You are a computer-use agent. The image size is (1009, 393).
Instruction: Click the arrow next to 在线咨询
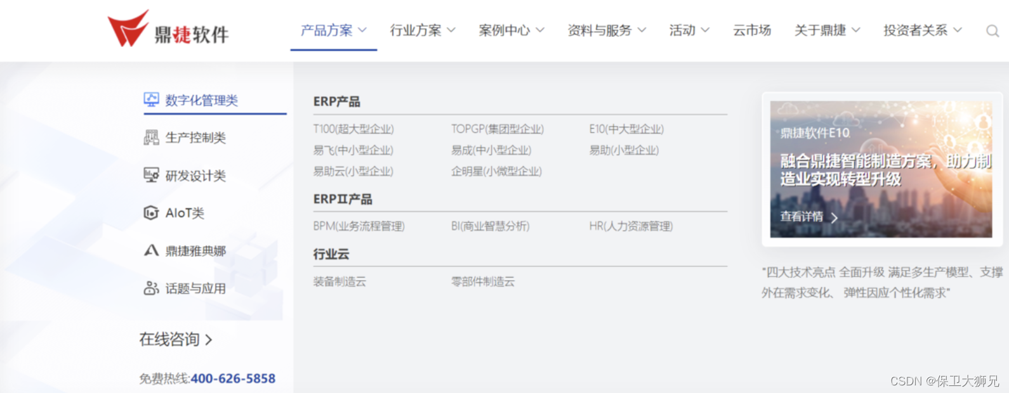(208, 340)
